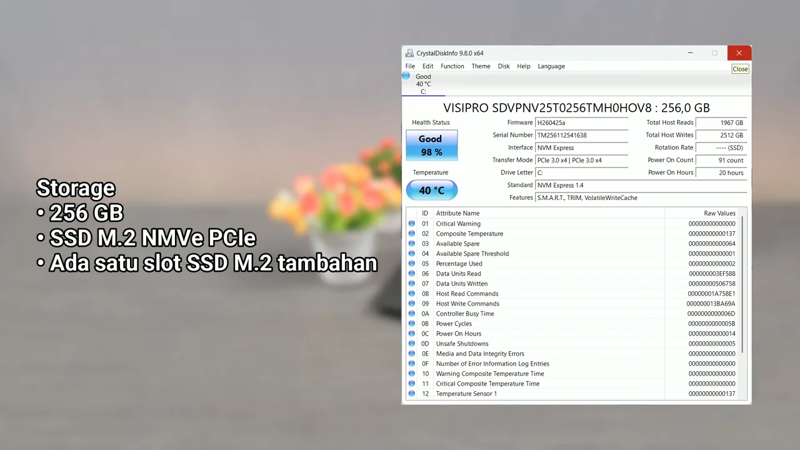Click the Rotation Rate value ---- (SSD)

tap(721, 148)
